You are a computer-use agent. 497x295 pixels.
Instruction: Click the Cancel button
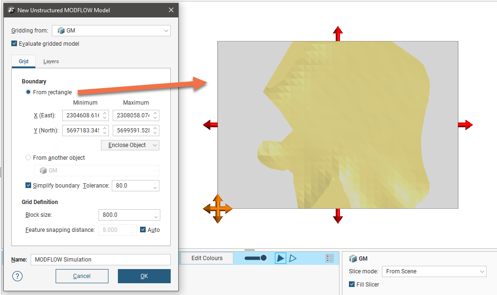(x=82, y=276)
